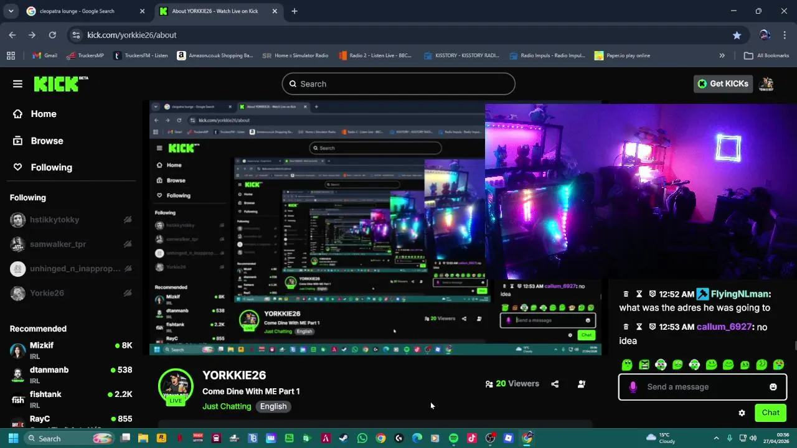Insert the angry green square emote
Viewport: 797px width, 448px height.
coord(644,365)
